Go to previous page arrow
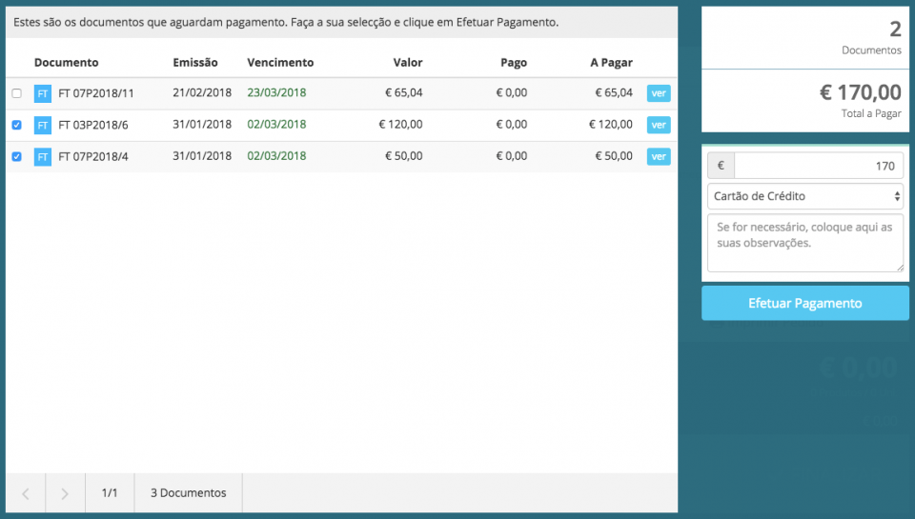Viewport: 915px width, 519px height. [x=26, y=493]
